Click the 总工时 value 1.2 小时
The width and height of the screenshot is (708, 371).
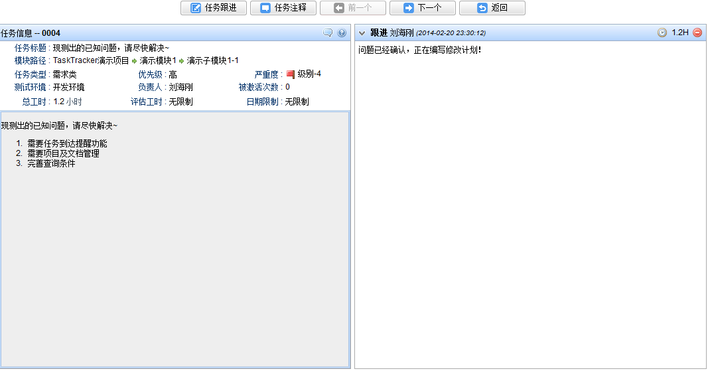(68, 102)
